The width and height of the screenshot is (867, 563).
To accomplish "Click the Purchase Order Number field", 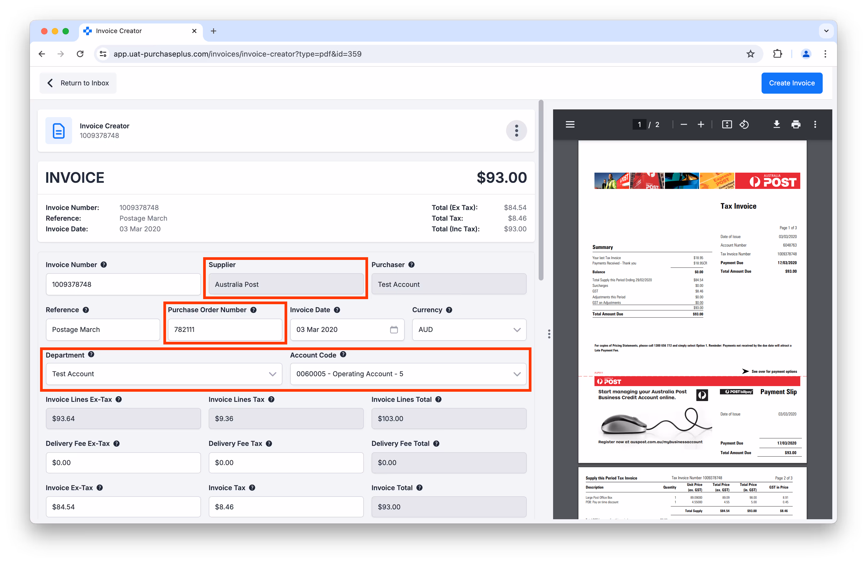I will pos(225,330).
